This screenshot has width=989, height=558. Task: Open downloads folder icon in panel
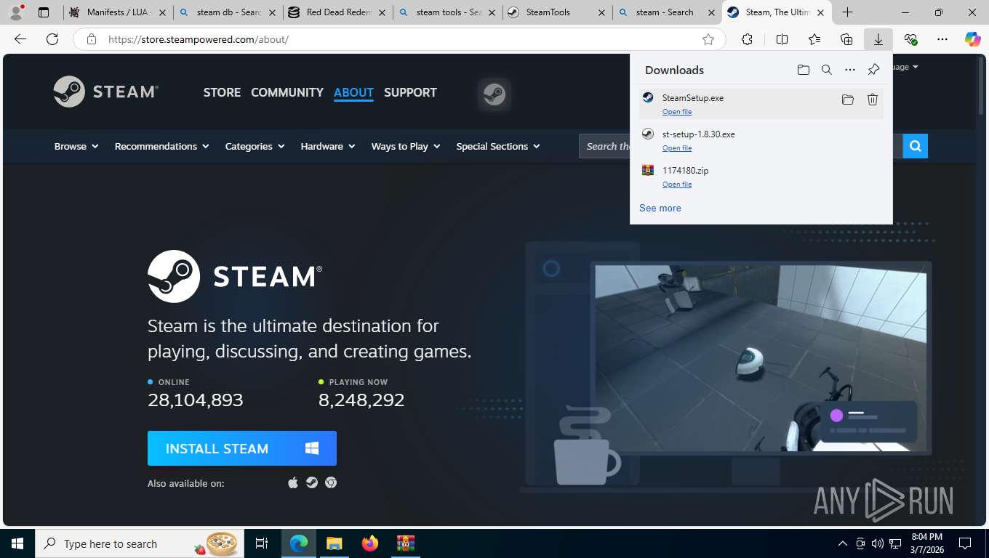[803, 70]
